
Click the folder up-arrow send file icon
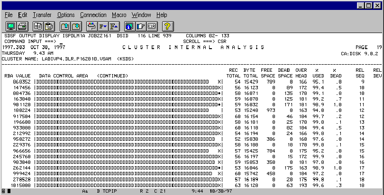coord(65,26)
